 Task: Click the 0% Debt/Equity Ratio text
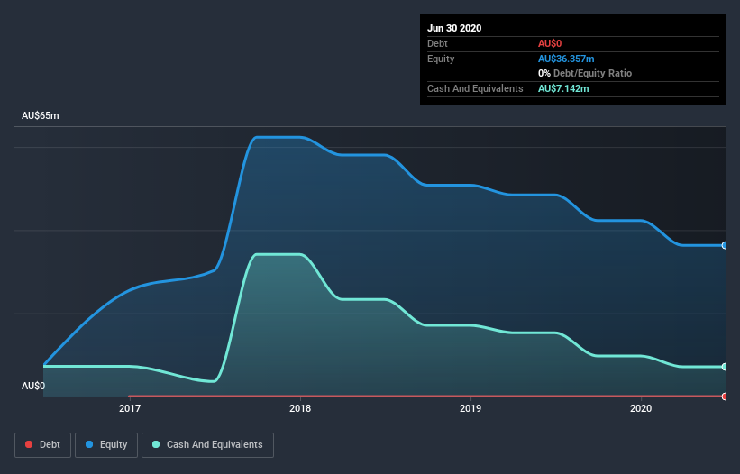pyautogui.click(x=585, y=73)
